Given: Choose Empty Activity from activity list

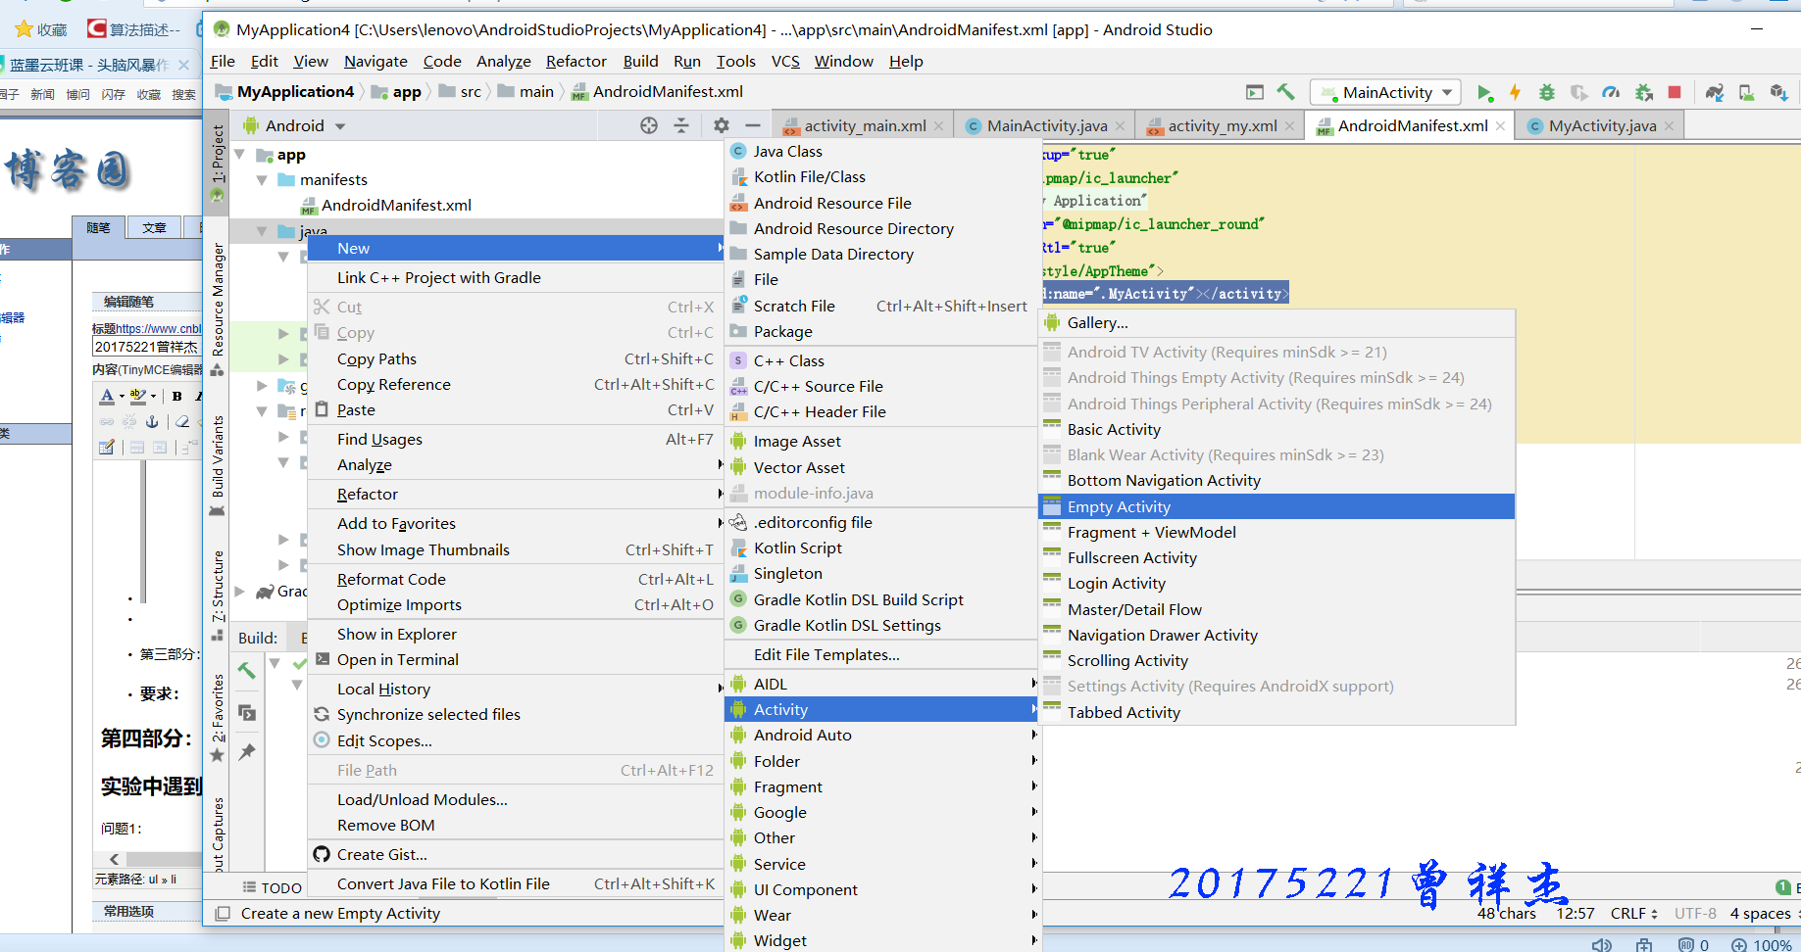Looking at the screenshot, I should (x=1276, y=507).
